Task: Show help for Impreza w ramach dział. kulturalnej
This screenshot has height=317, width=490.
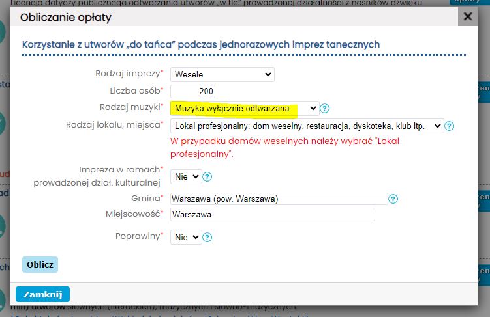Action: coord(207,177)
